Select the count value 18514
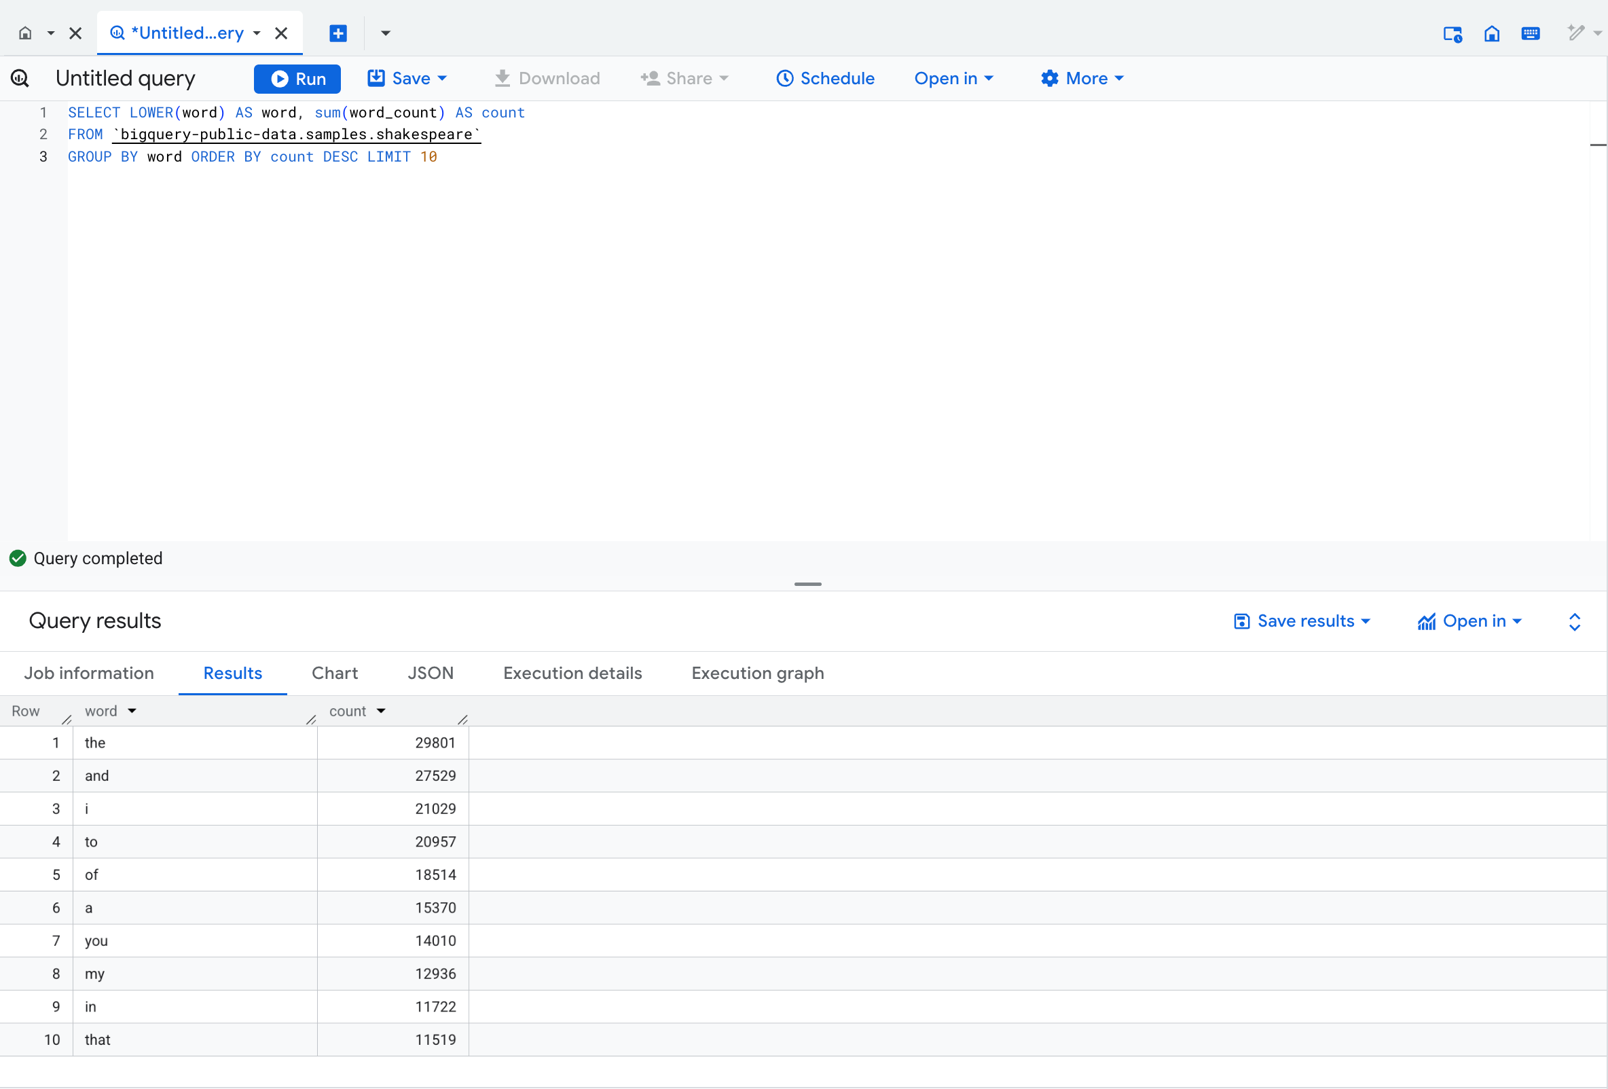Viewport: 1608px width, 1089px height. 393,874
